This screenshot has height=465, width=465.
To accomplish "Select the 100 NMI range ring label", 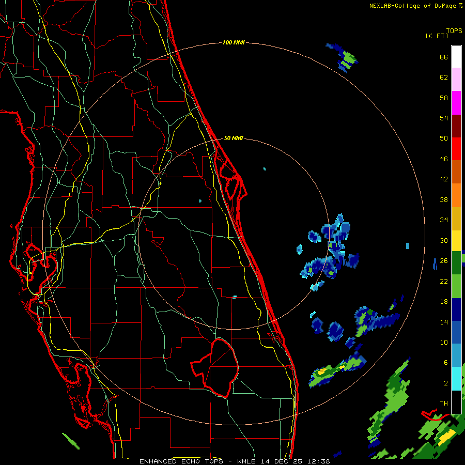I will [x=234, y=42].
